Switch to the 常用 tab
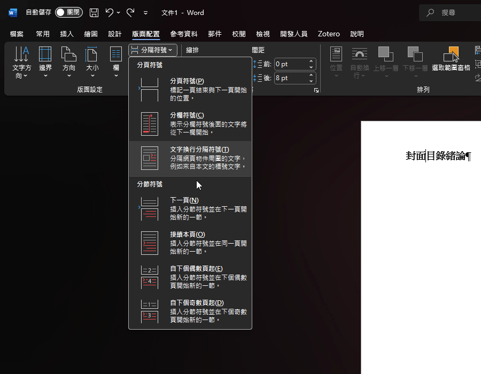The image size is (481, 374). click(43, 34)
